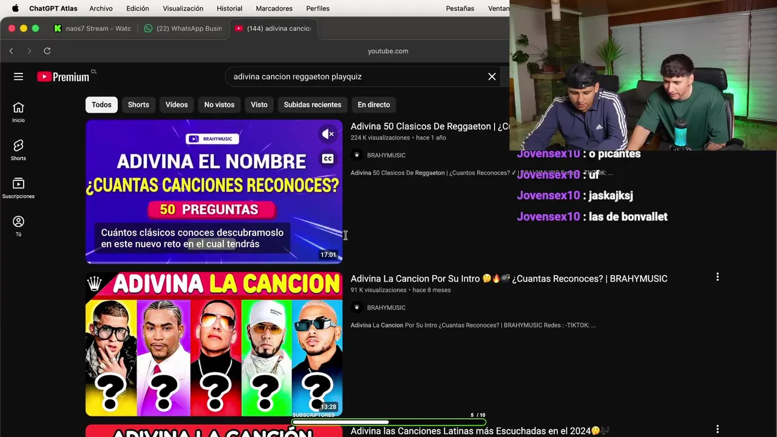777x437 pixels.
Task: Click BRAHYMUSIC avatar under second video
Action: pyautogui.click(x=357, y=307)
